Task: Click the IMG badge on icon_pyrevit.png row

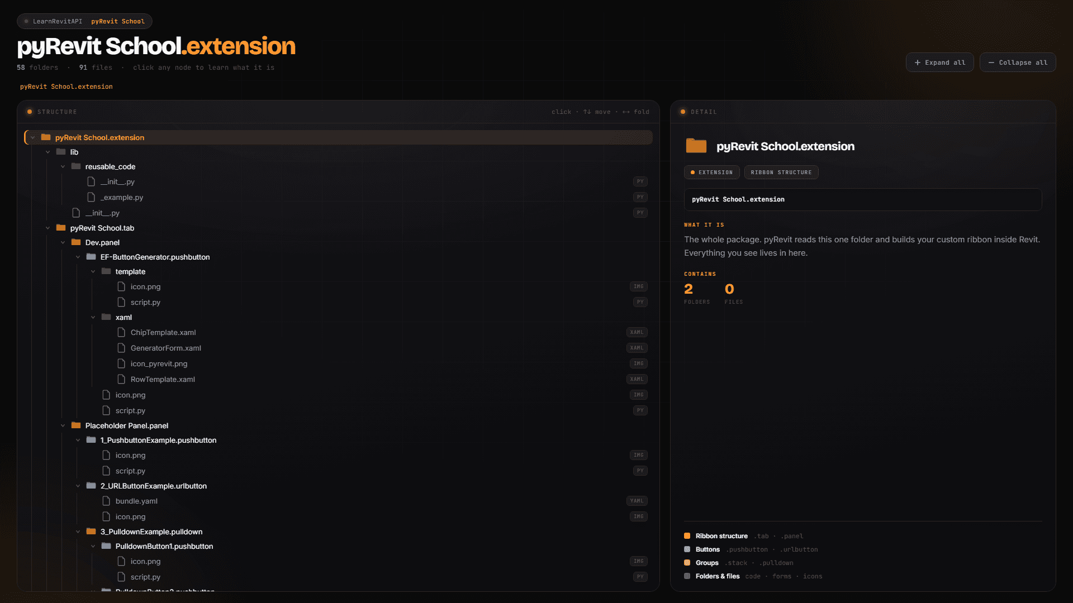Action: 639,363
